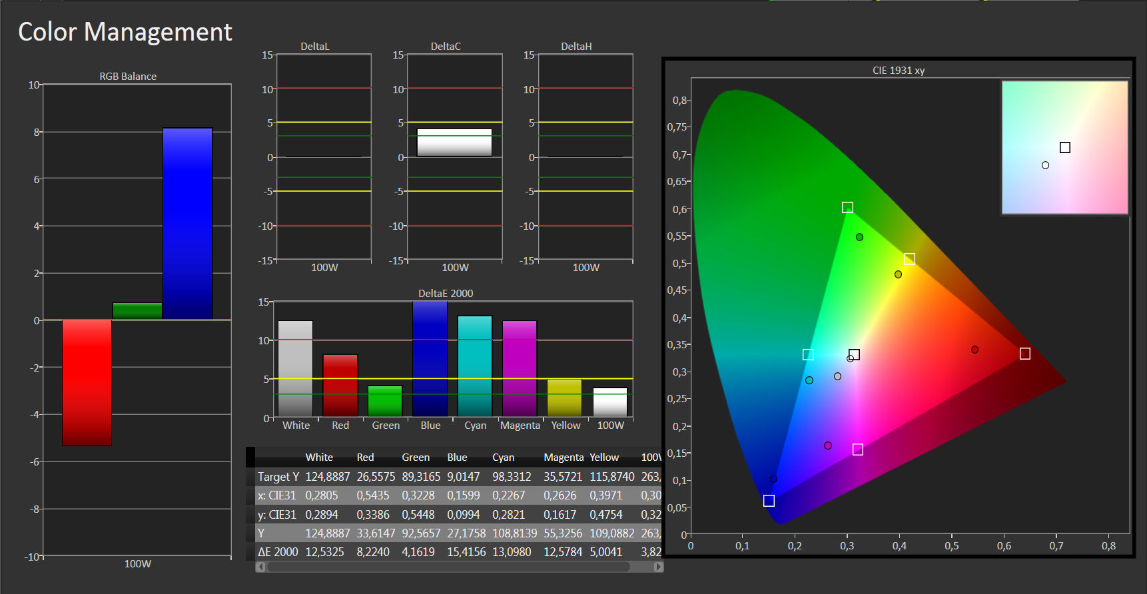
Task: Click the Target Y value 89,3165 for Green
Action: (421, 477)
